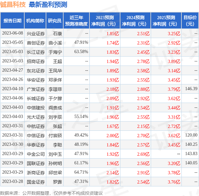The image size is (199, 196).
Task: Click the date 2023-03-28
Action: click(12, 182)
